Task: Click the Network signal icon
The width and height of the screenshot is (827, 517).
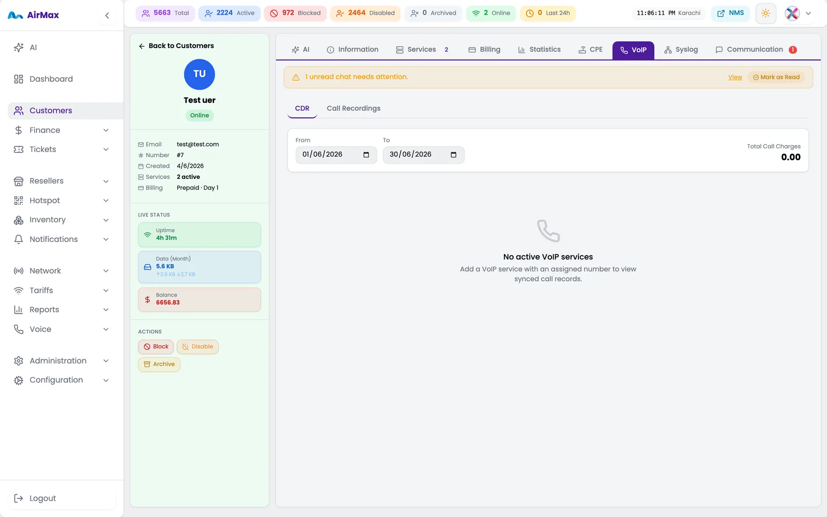Action: pos(19,271)
